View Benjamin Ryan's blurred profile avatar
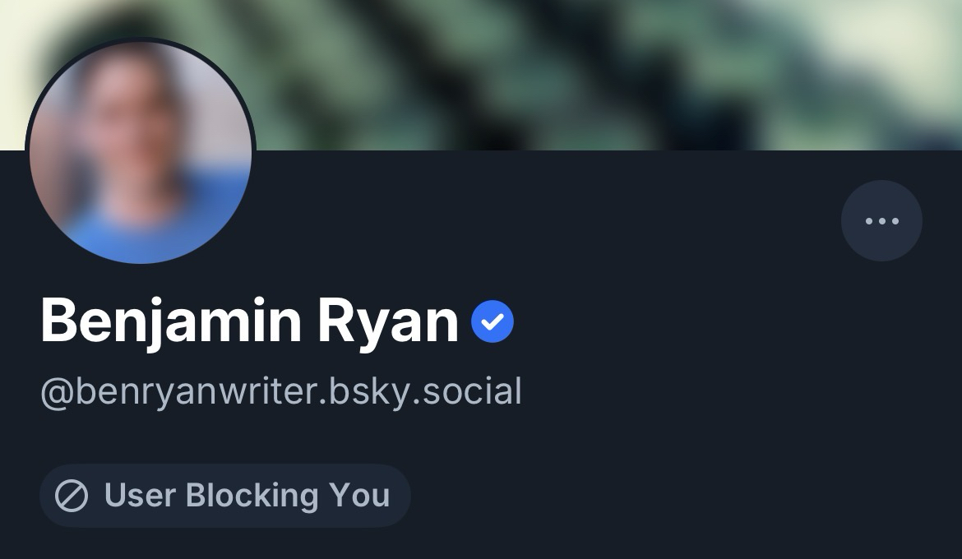962x559 pixels. tap(141, 152)
